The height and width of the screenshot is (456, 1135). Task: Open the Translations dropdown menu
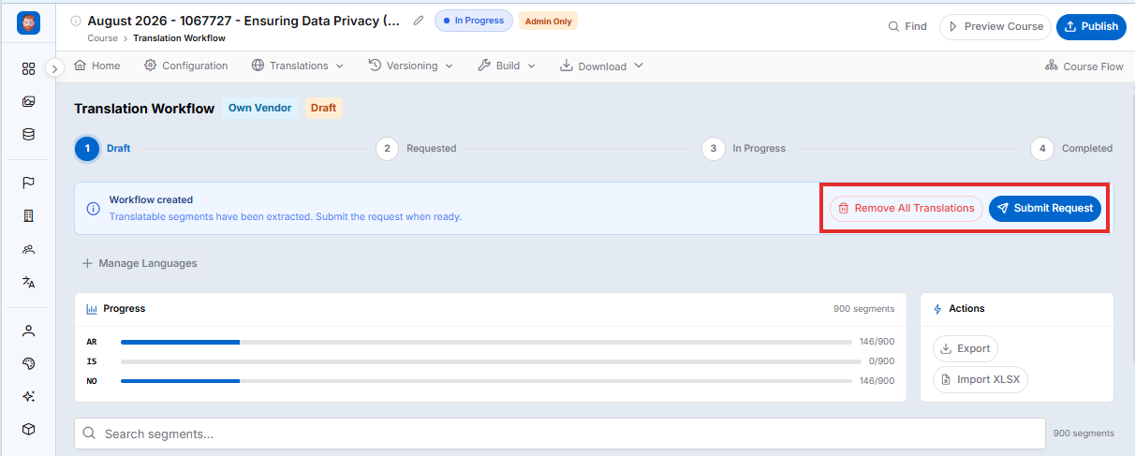point(298,66)
